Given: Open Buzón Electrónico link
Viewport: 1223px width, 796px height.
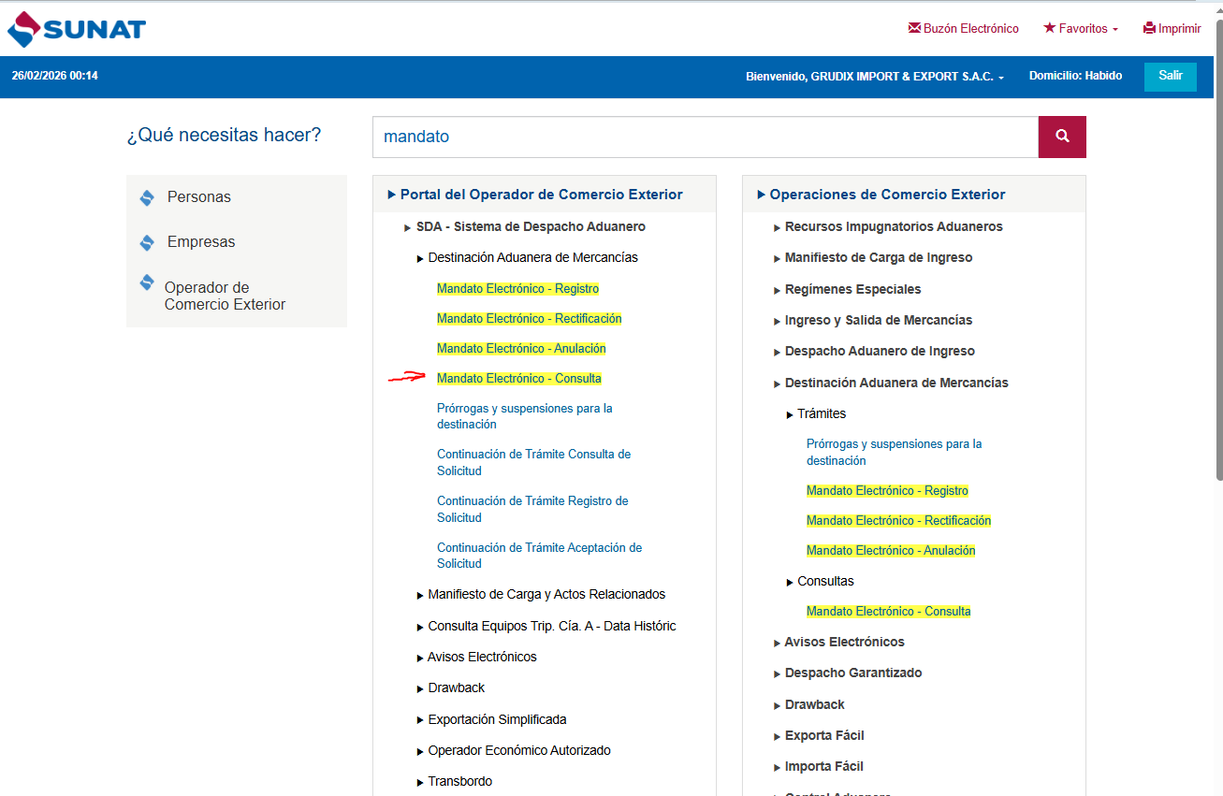Looking at the screenshot, I should coord(964,29).
